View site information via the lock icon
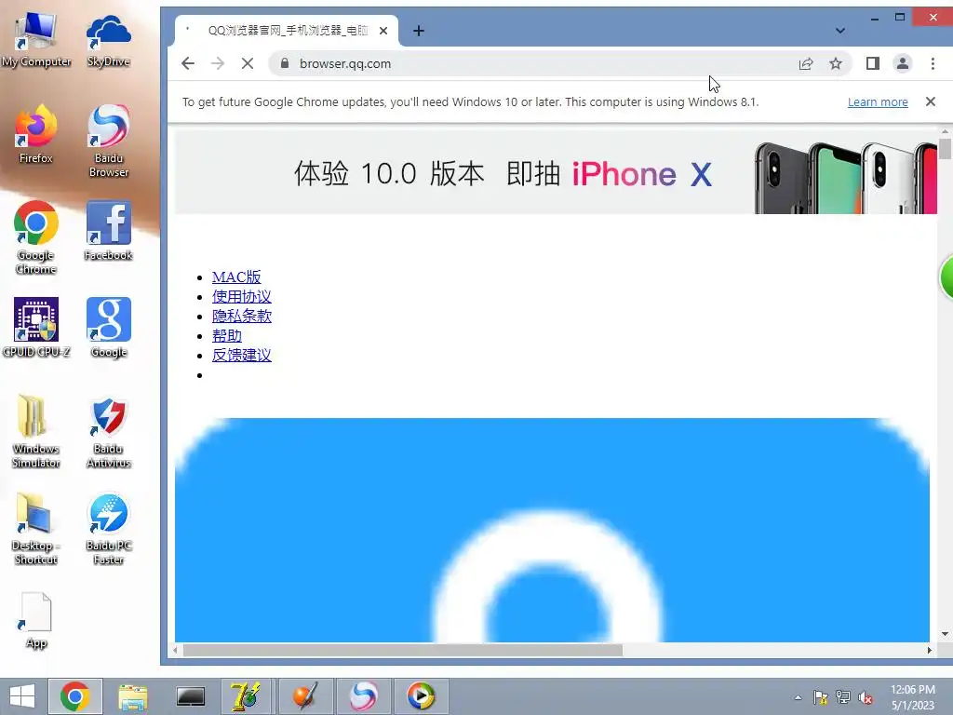The image size is (953, 715). coord(285,63)
